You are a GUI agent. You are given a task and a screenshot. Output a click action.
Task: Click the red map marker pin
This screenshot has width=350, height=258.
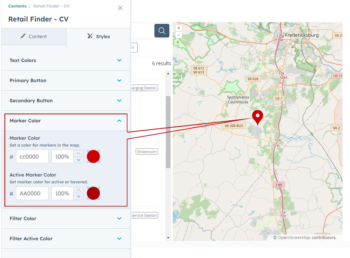[x=258, y=117]
